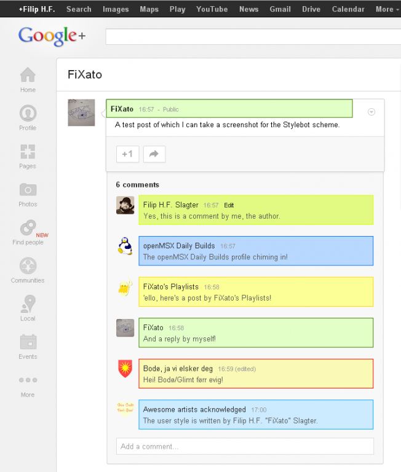401x472 pixels.
Task: Select the Find people icon
Action: coord(28,227)
